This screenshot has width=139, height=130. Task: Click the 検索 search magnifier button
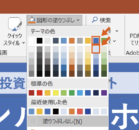click(101, 20)
